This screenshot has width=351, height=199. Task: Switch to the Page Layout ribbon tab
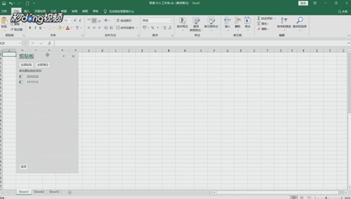coord(40,11)
